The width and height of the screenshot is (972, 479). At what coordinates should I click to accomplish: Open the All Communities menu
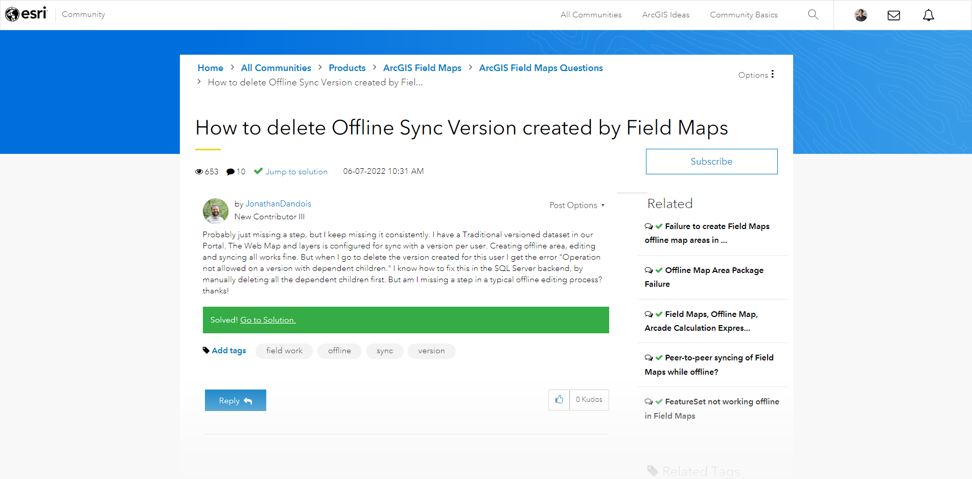[591, 15]
